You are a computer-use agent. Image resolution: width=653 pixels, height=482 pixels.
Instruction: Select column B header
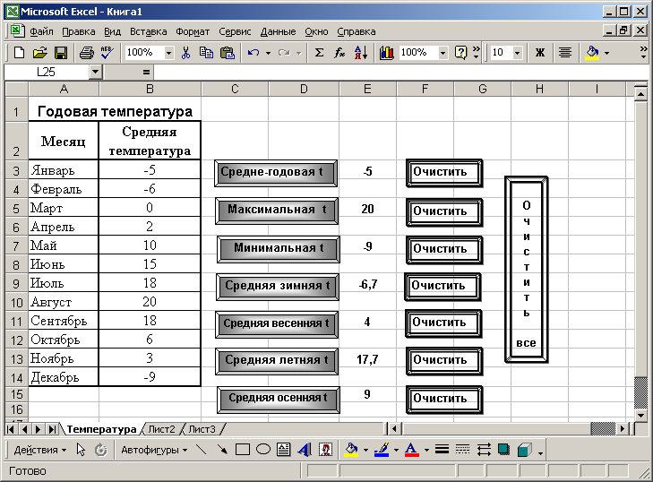150,89
